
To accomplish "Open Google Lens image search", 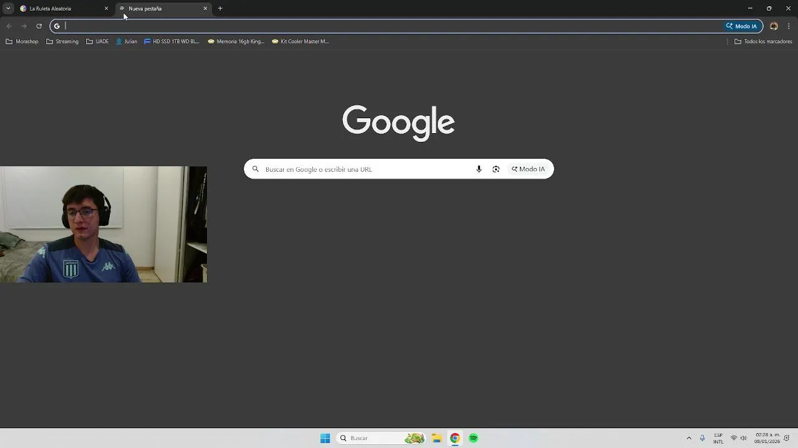I will 496,169.
